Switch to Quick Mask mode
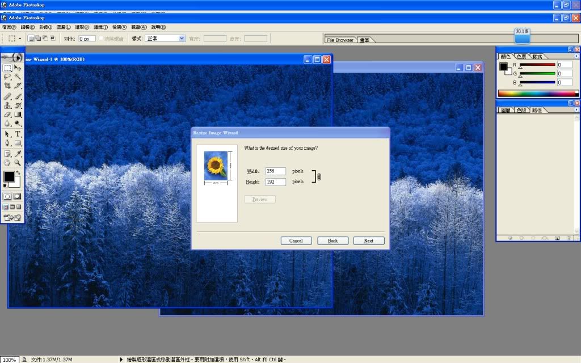Screen dimensions: 581x363 [x=18, y=196]
